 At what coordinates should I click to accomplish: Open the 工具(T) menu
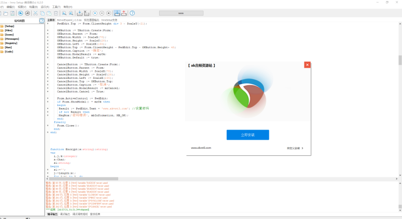tap(56, 7)
